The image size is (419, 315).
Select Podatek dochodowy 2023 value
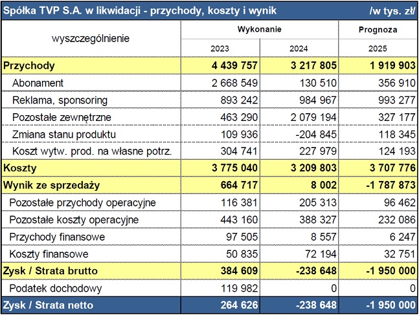[x=220, y=288]
